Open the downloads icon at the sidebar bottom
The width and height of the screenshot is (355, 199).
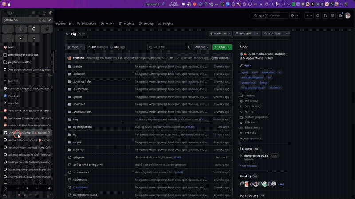(x=4, y=195)
